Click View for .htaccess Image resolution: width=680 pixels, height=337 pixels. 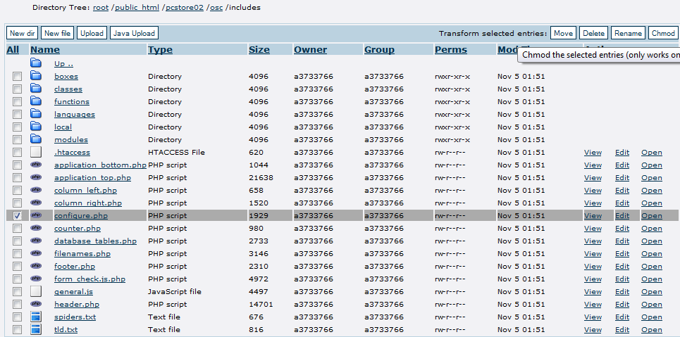pos(593,152)
